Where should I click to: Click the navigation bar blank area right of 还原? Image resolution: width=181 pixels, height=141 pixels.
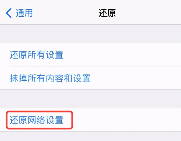pyautogui.click(x=148, y=13)
